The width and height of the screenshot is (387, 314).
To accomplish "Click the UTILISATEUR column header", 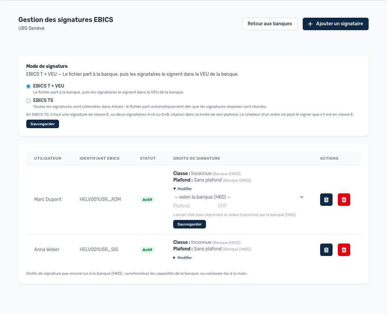I will [48, 158].
